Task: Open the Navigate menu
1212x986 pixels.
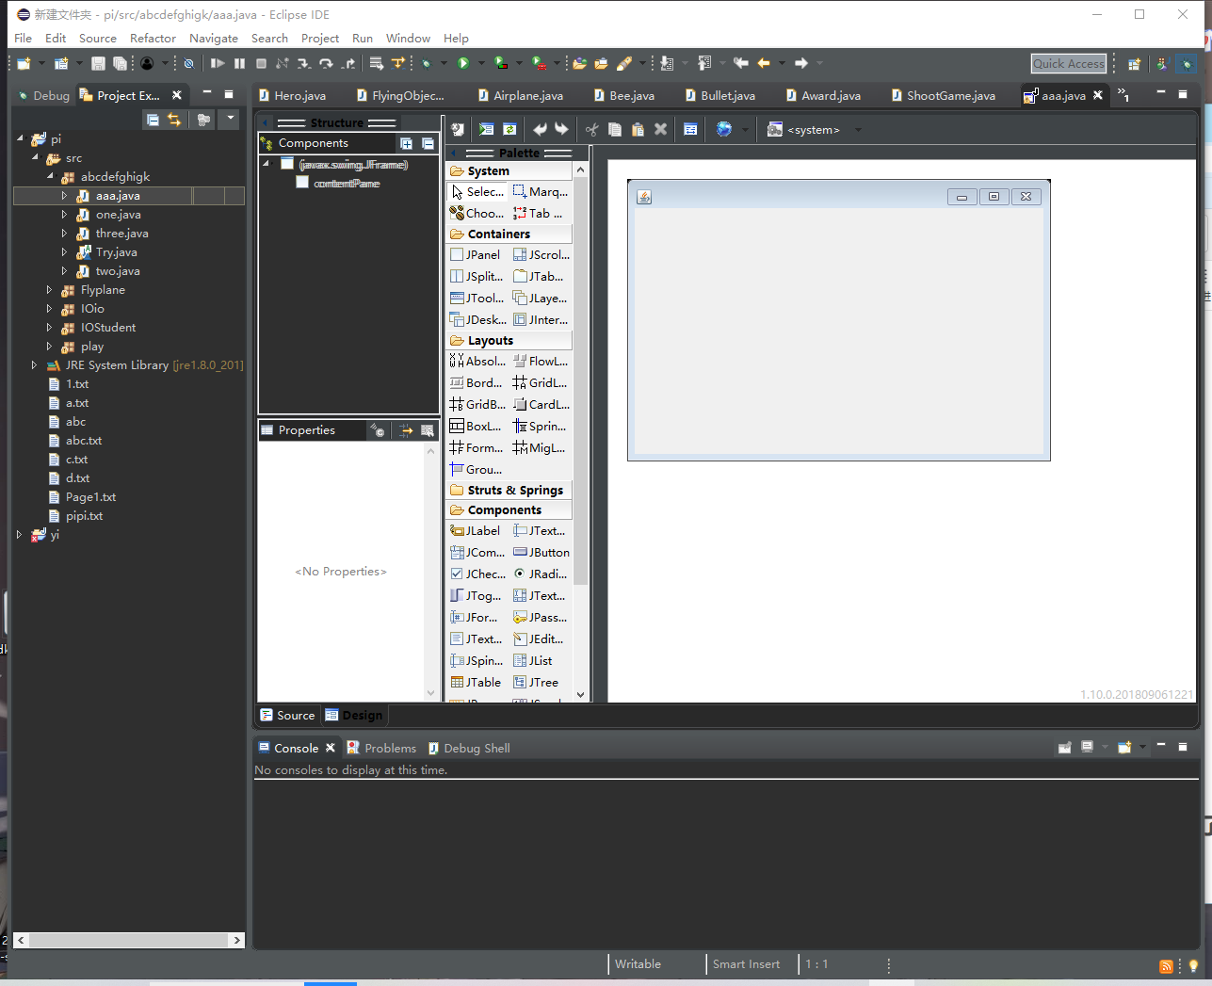Action: pos(213,38)
